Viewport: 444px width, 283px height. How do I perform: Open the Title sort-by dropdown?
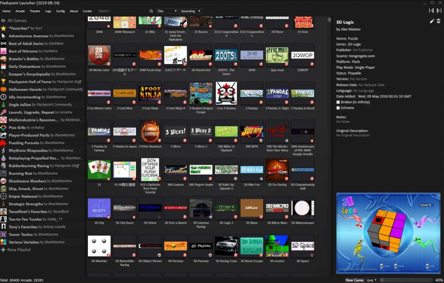pyautogui.click(x=167, y=11)
